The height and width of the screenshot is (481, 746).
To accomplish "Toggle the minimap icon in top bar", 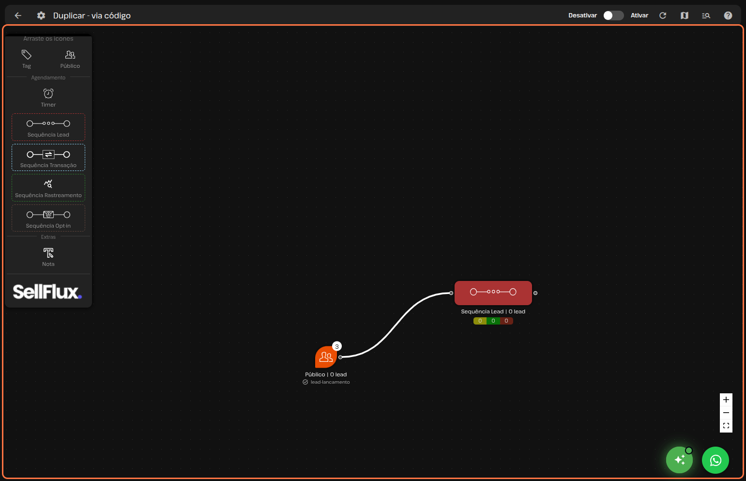I will (x=684, y=16).
